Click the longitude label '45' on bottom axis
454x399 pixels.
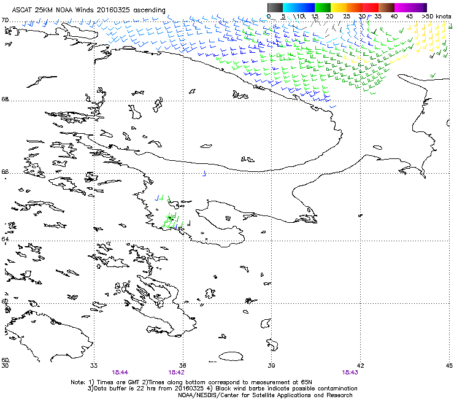[x=449, y=365]
